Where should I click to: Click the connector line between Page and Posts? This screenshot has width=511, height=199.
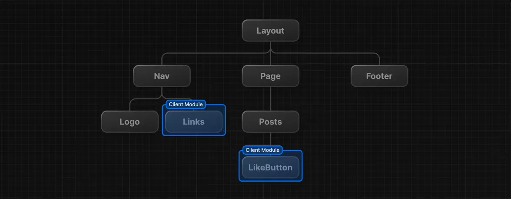[270, 99]
